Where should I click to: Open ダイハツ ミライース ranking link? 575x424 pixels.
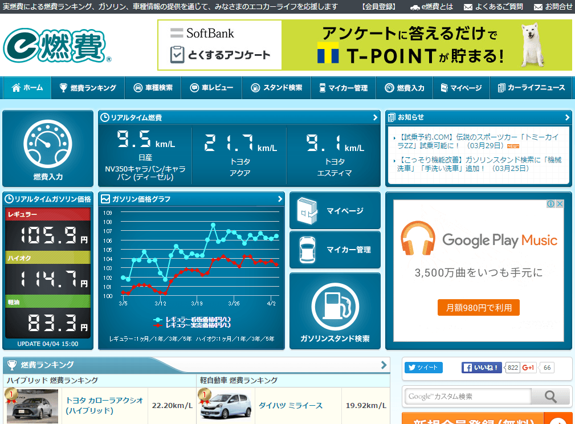click(x=291, y=405)
